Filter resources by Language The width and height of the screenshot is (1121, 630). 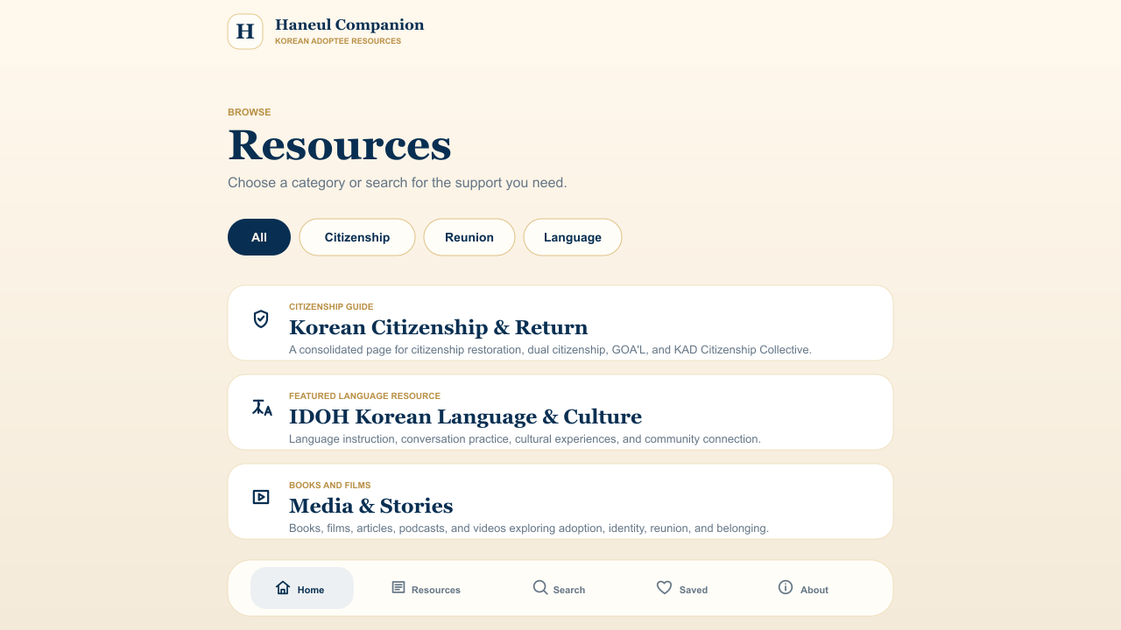[573, 237]
